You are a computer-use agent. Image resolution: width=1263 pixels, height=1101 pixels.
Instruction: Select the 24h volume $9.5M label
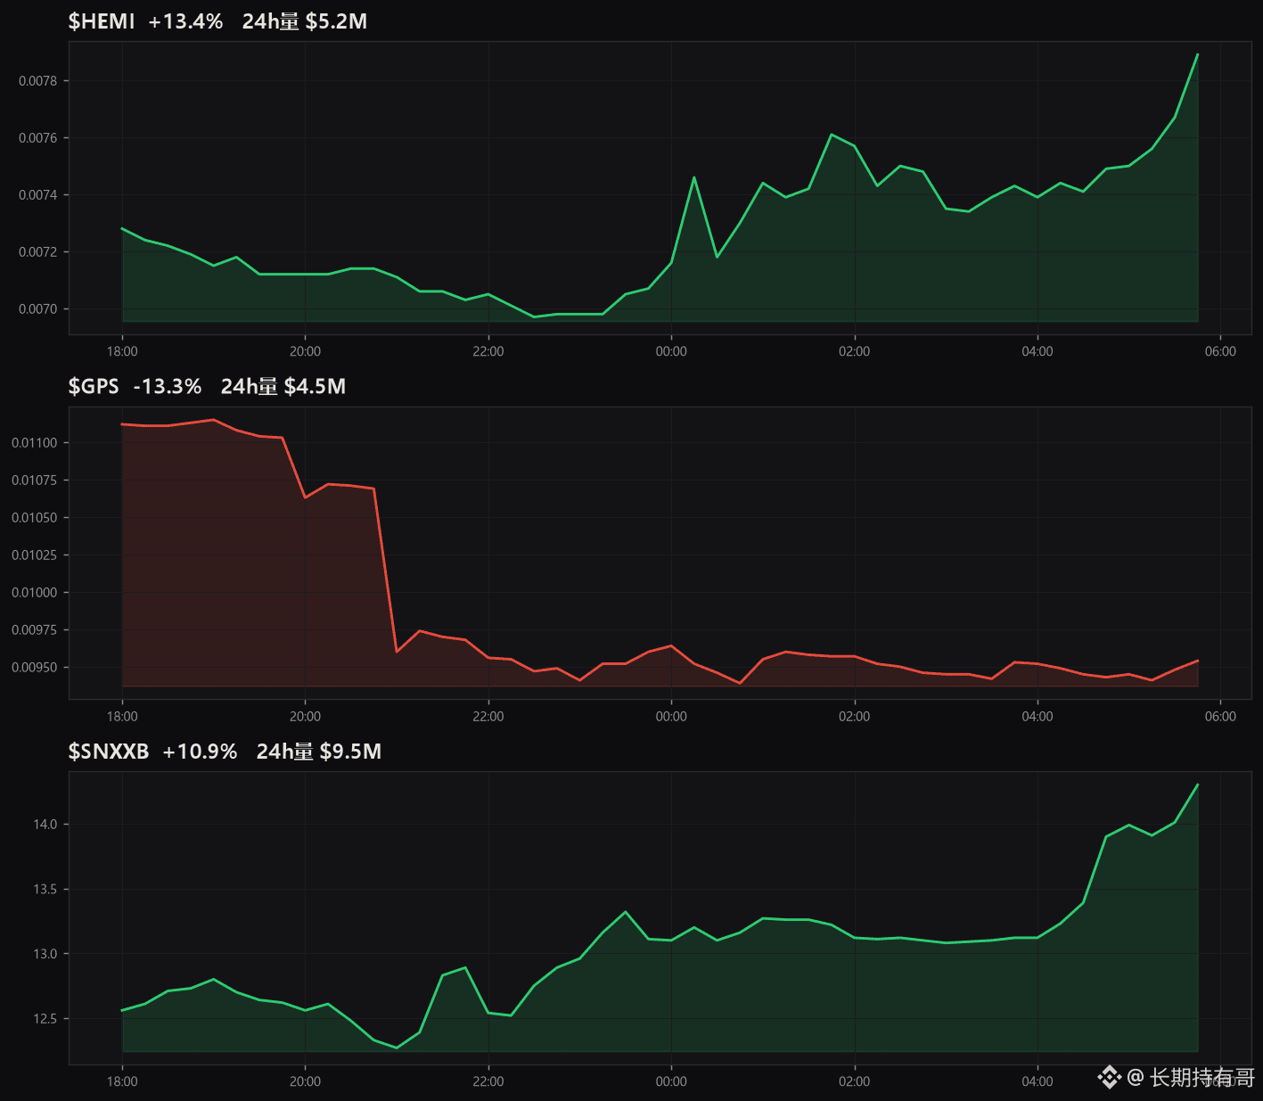[x=319, y=752]
